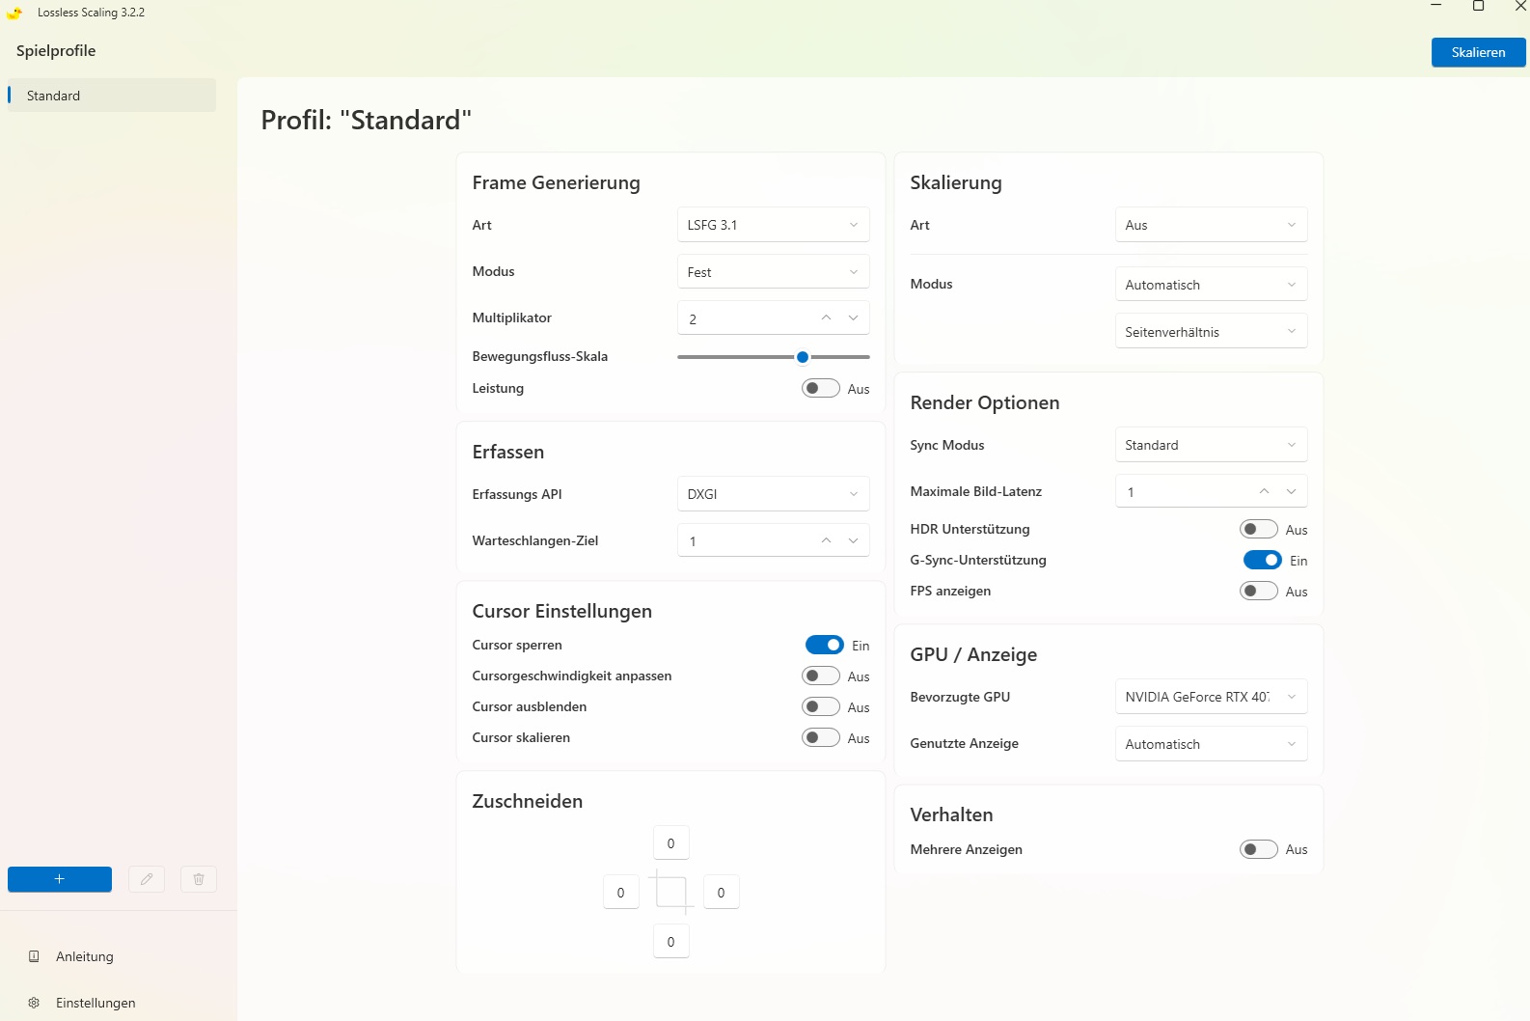This screenshot has height=1021, width=1530.
Task: Click the plus icon to add profile
Action: tap(60, 879)
